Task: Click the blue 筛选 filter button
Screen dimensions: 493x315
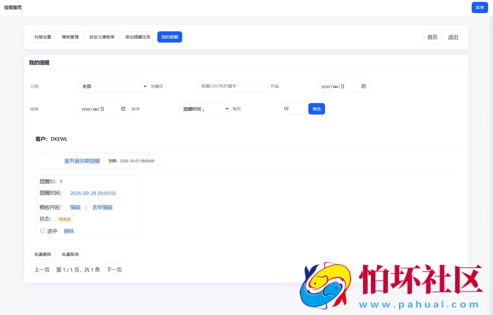Action: tap(317, 109)
